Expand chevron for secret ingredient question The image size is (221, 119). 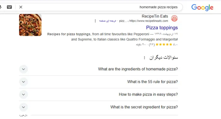coord(23,107)
